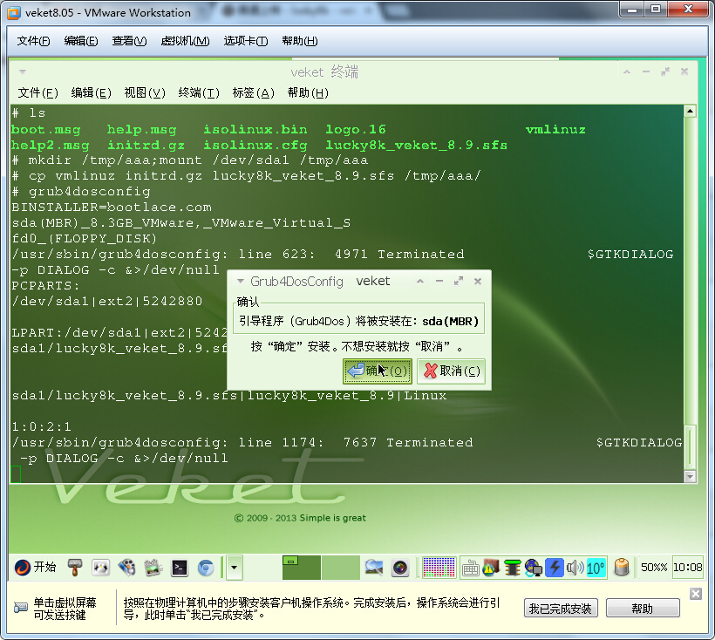Launch the Chromium browser taskbar icon
715x640 pixels.
(x=206, y=568)
